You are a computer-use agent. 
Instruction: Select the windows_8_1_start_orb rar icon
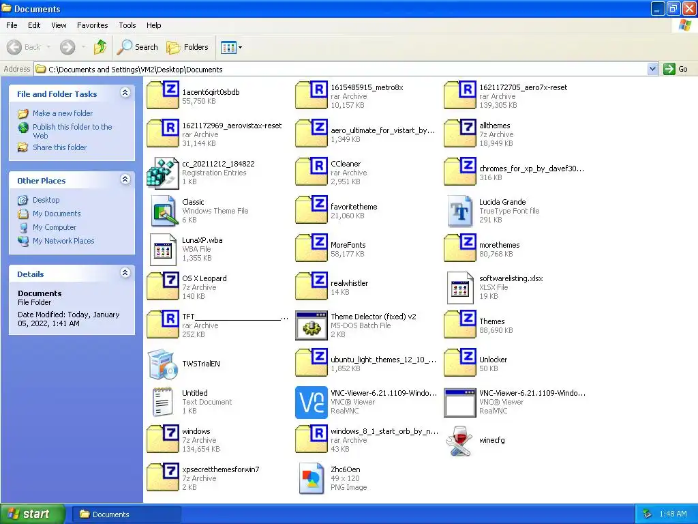coord(312,439)
